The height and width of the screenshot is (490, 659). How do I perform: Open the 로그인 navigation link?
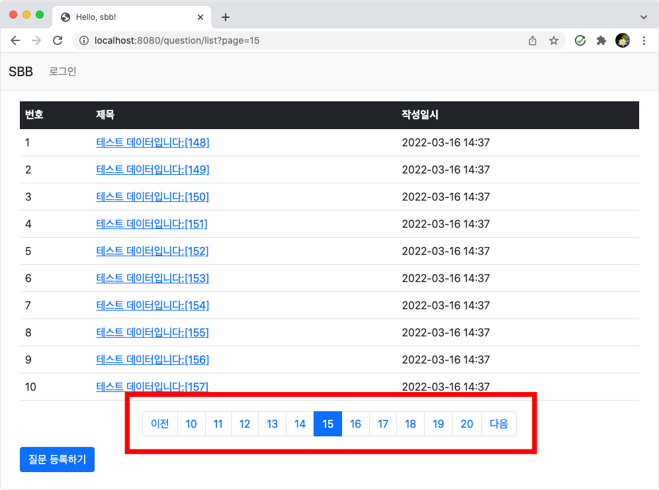(x=63, y=72)
